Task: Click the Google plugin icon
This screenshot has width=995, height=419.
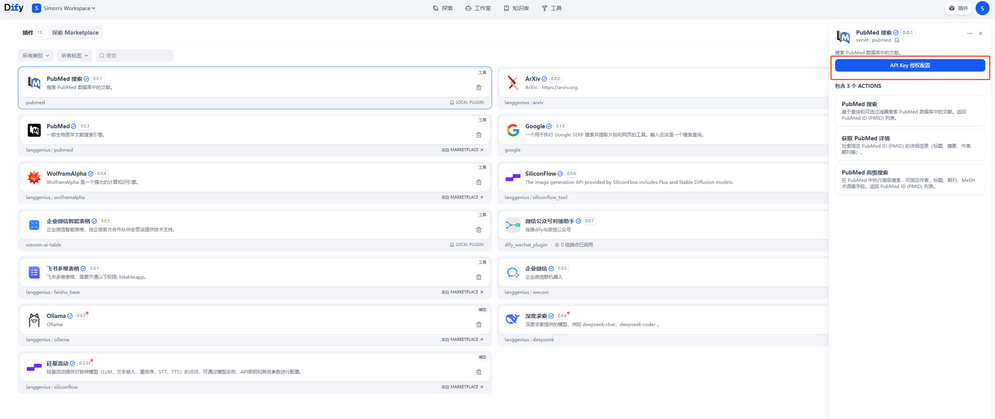Action: [513, 130]
